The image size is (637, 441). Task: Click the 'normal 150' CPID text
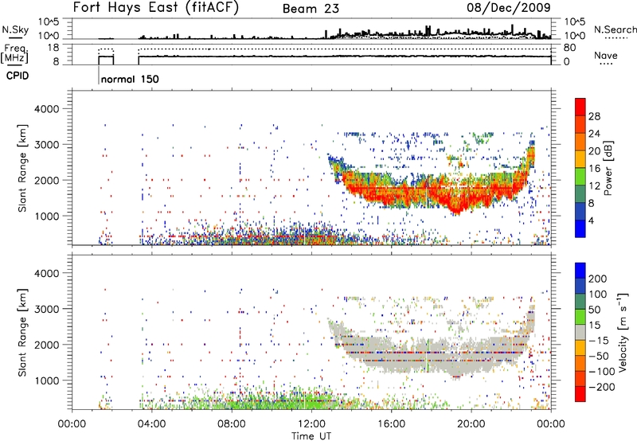pos(130,79)
